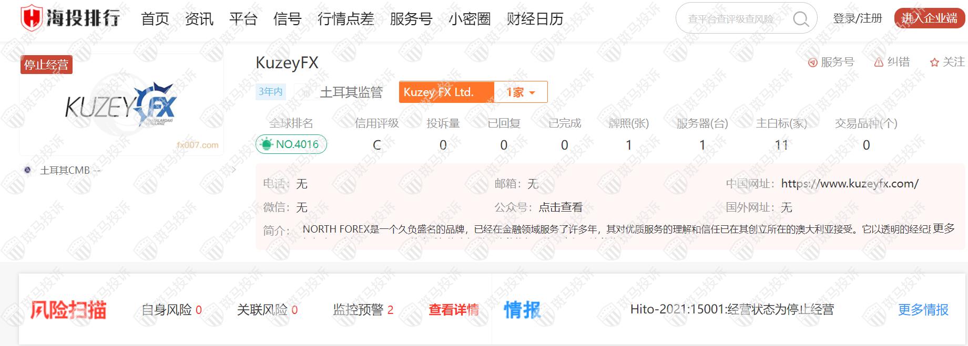Click the 土耳其CMB regulator icon
The height and width of the screenshot is (346, 968).
[28, 170]
